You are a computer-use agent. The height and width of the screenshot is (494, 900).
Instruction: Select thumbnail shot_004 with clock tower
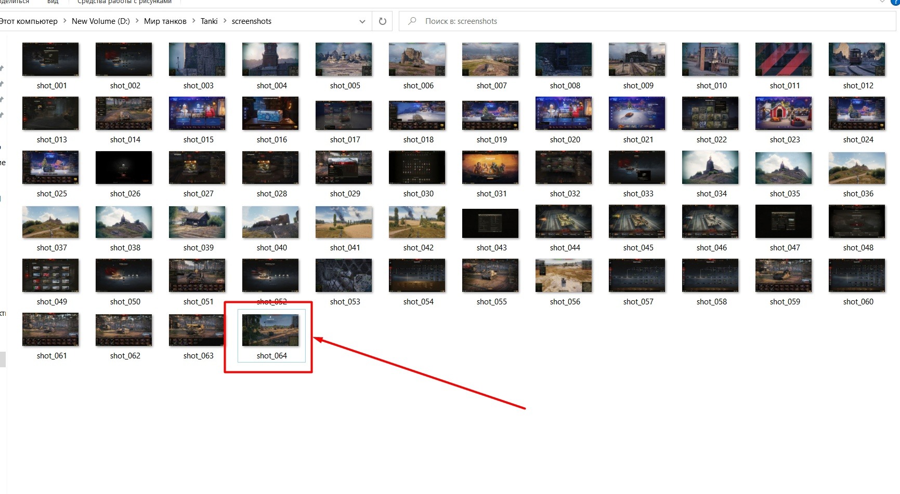tap(270, 59)
